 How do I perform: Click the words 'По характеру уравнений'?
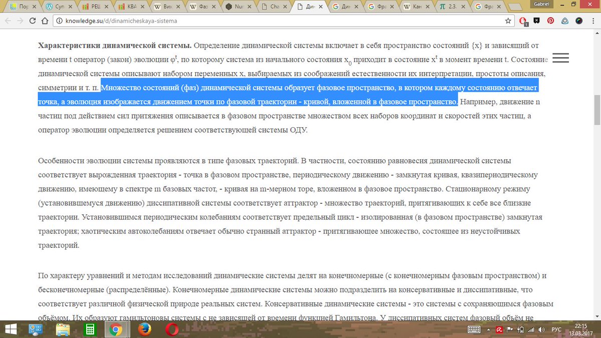coord(80,275)
